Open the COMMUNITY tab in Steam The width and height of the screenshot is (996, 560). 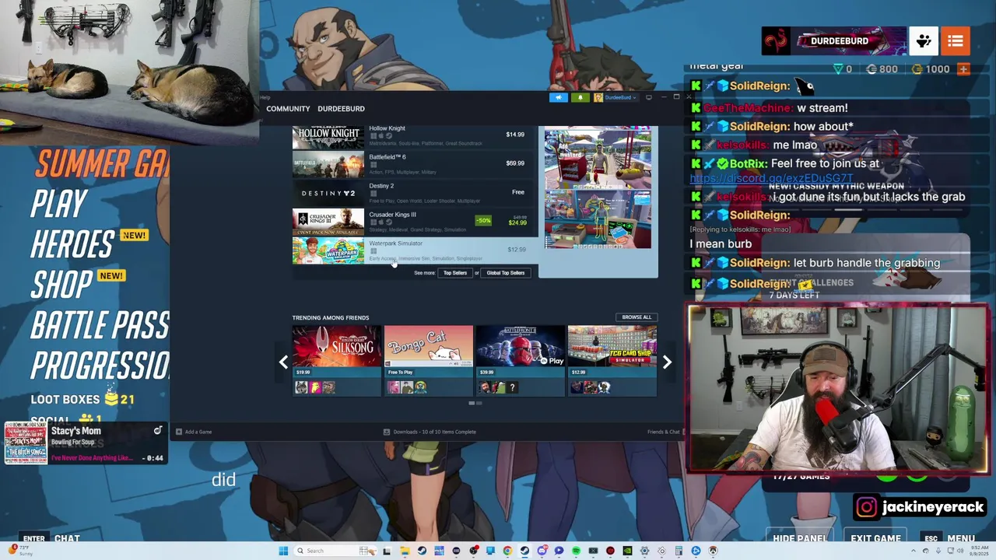click(288, 109)
